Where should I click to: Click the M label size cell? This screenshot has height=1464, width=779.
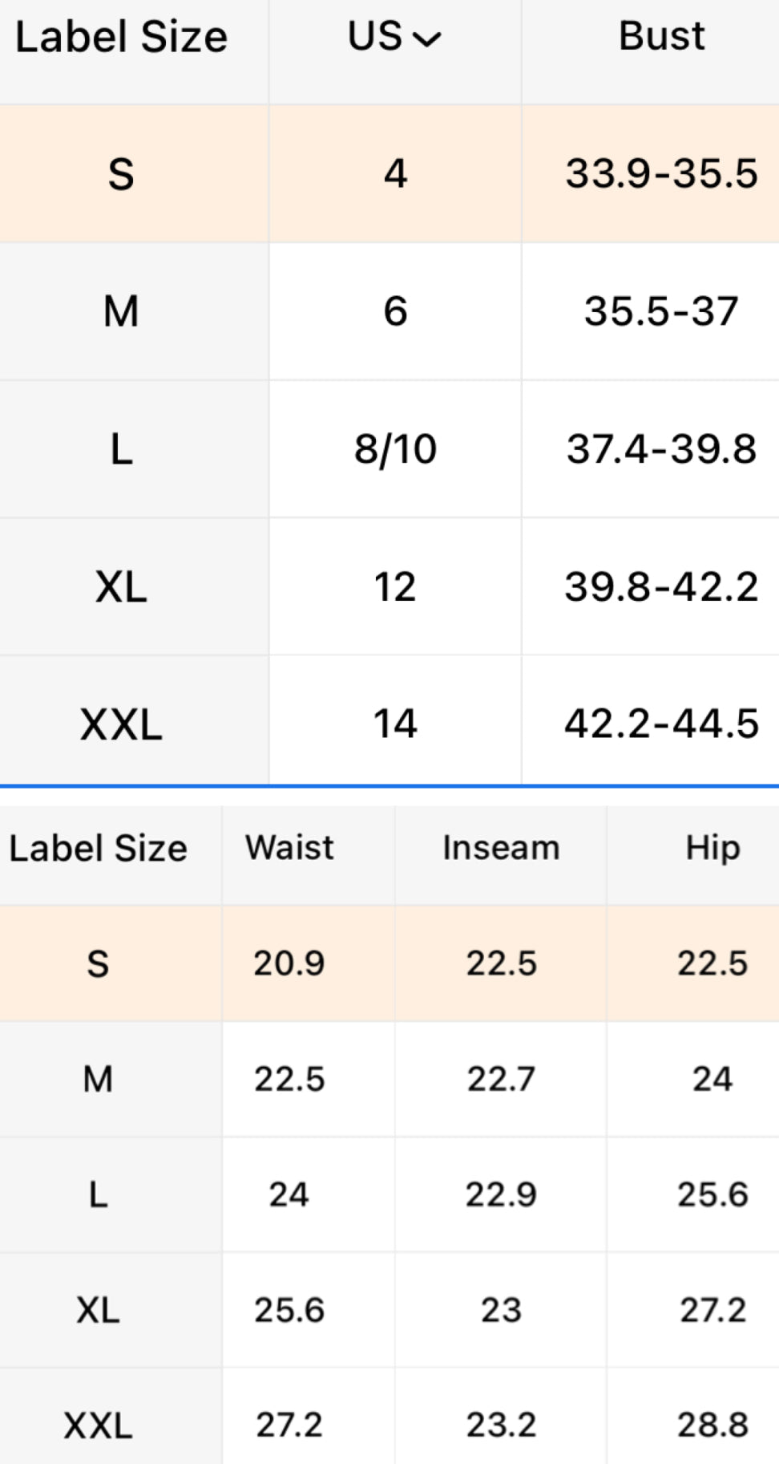[x=121, y=311]
